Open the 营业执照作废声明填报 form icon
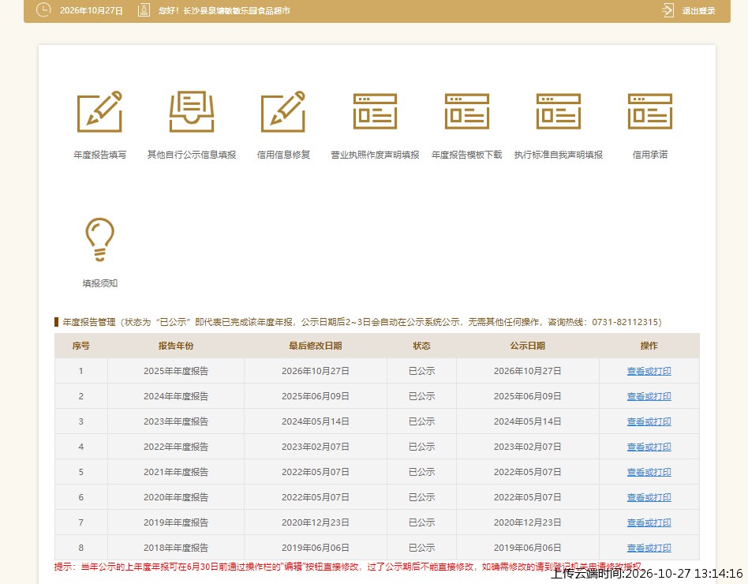The image size is (748, 584). (375, 111)
